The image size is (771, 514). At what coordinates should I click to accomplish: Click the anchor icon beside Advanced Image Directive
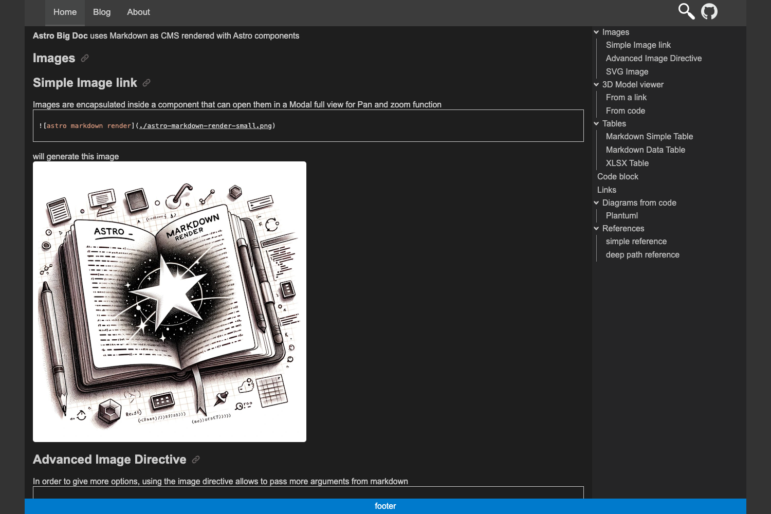click(195, 460)
